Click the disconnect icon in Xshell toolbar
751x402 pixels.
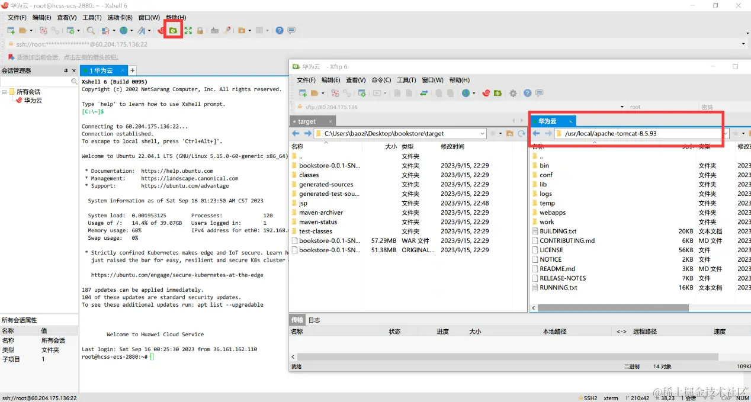click(x=43, y=30)
